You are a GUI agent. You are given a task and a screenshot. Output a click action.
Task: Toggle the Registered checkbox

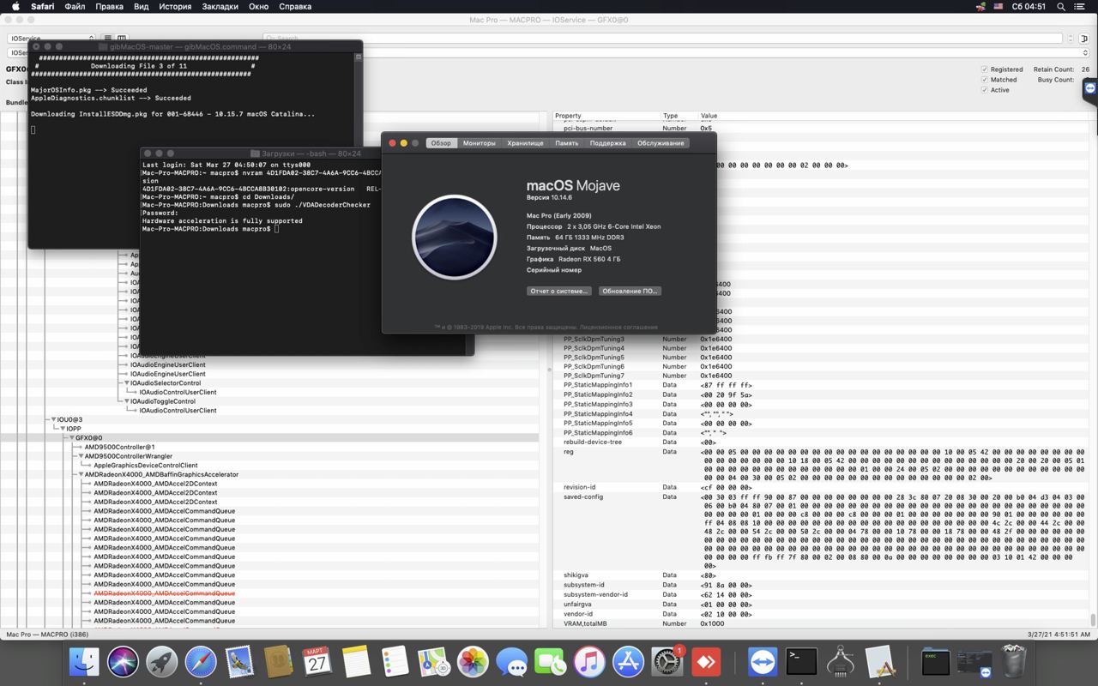[x=984, y=69]
